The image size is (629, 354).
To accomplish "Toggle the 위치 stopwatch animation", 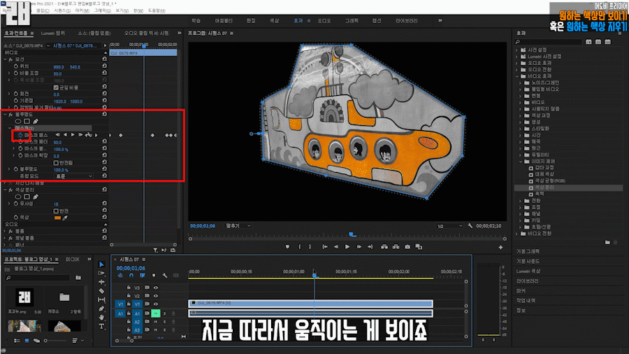I will [15, 66].
